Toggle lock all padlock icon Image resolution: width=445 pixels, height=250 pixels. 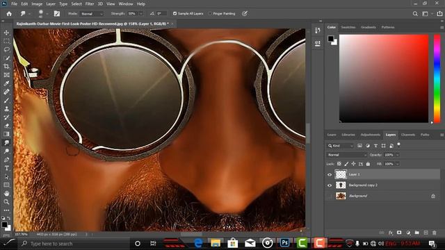click(368, 164)
